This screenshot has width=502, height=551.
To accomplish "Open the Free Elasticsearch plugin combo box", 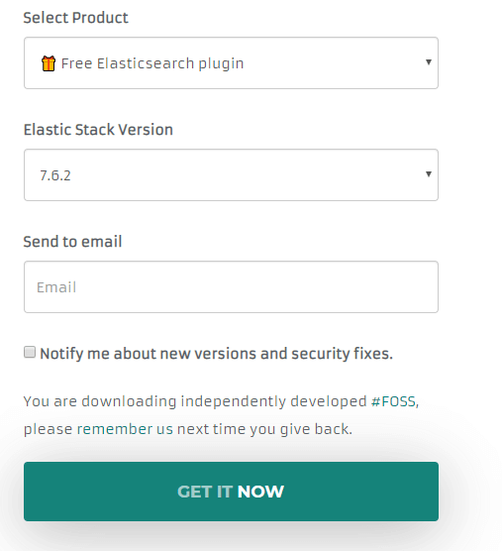I will (x=231, y=62).
